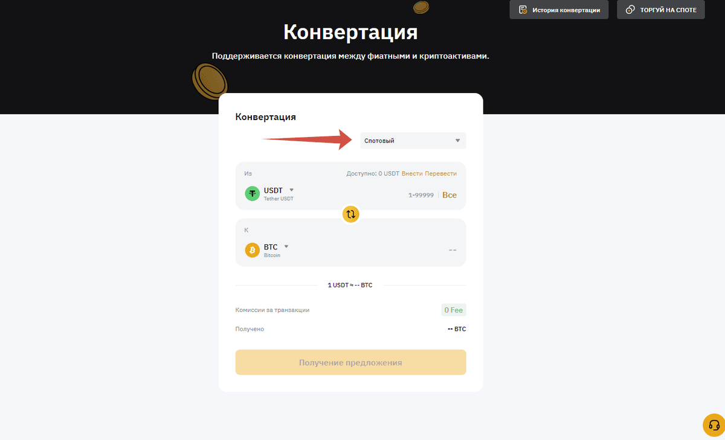
Task: Click the Внести deposit link
Action: tap(412, 173)
